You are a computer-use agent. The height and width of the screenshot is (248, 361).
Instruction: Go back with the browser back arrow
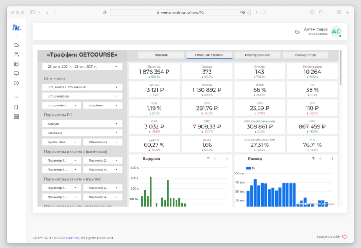click(x=47, y=13)
